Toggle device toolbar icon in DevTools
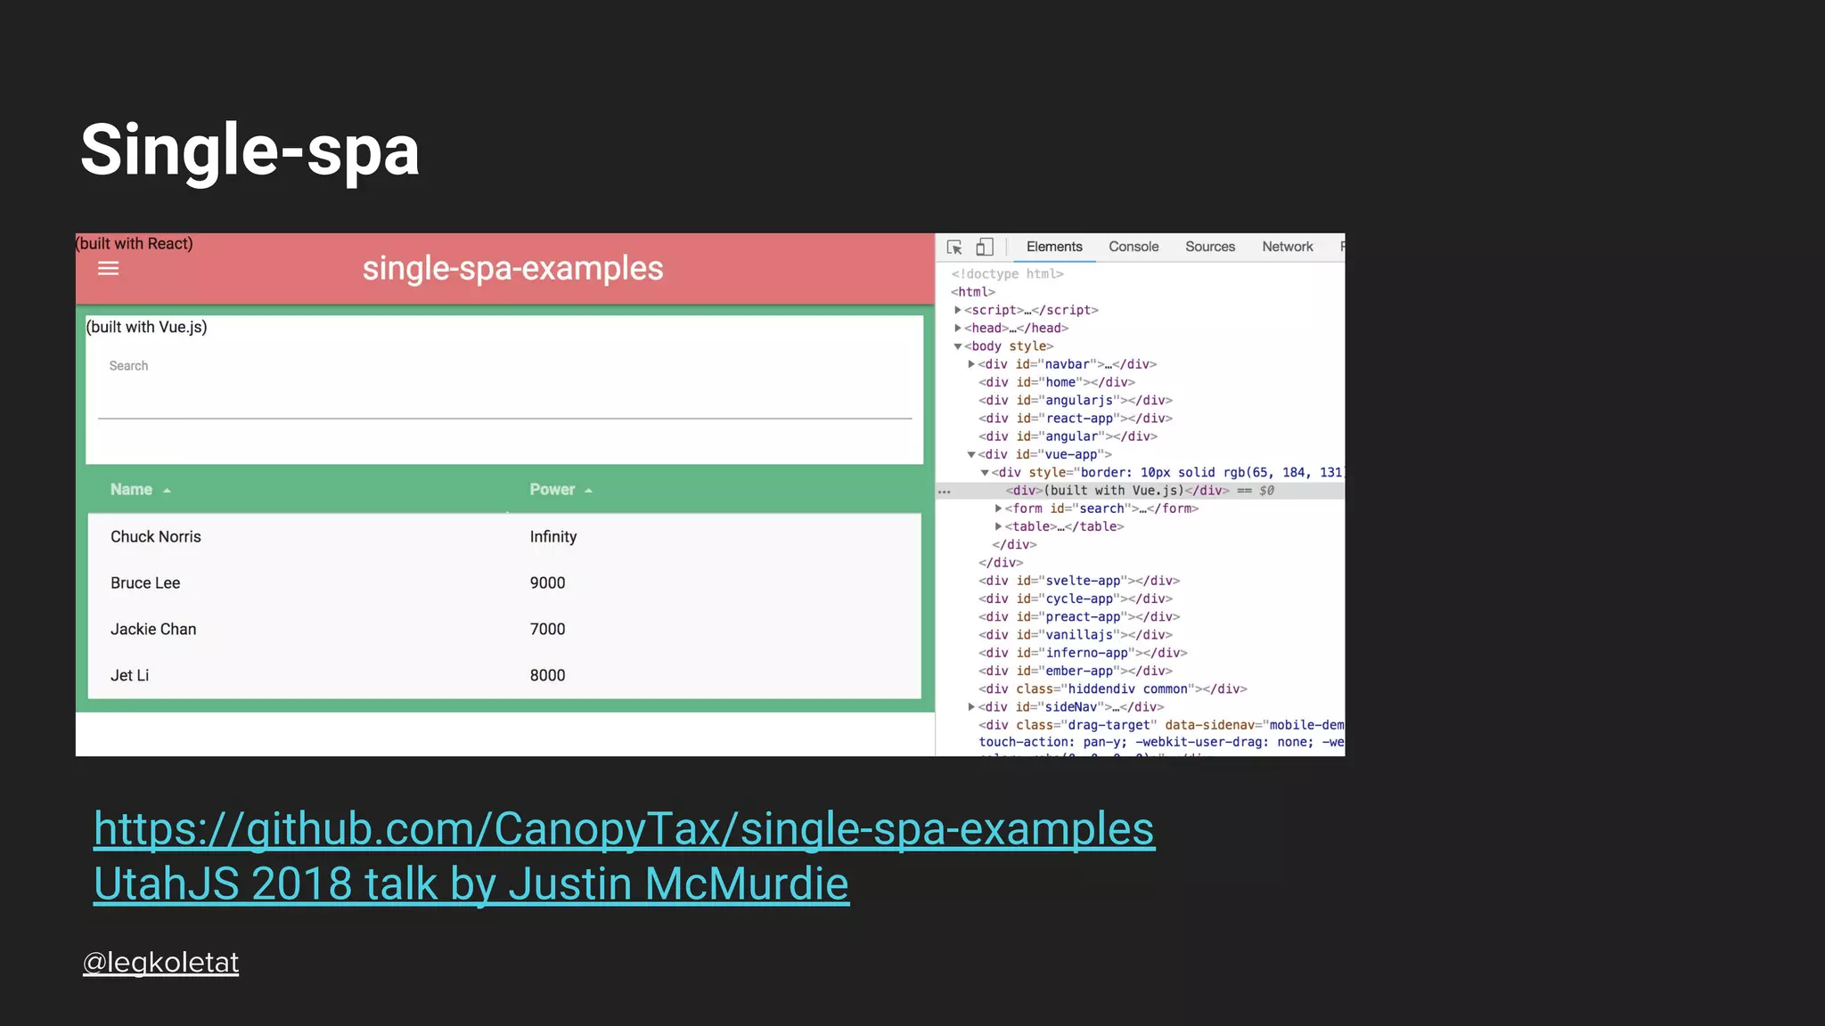Screen dimensions: 1825x1026 coord(985,247)
